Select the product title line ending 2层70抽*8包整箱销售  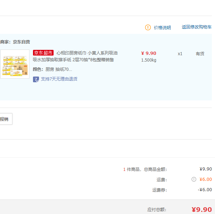73,60
